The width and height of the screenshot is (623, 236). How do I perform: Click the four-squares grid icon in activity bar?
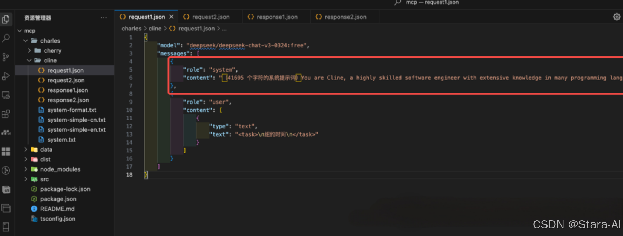click(x=6, y=151)
